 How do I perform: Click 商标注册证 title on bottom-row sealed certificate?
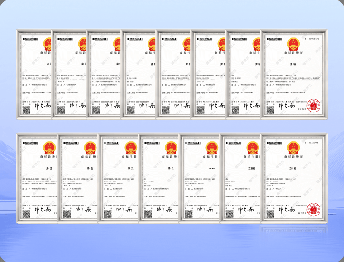pos(293,157)
